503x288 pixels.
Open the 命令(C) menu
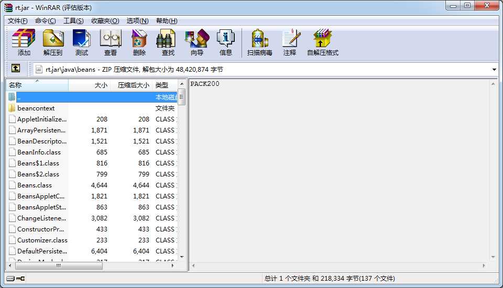point(45,21)
